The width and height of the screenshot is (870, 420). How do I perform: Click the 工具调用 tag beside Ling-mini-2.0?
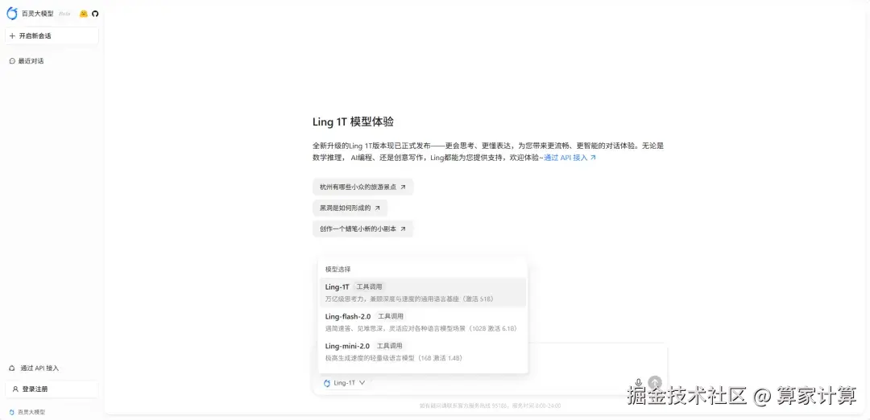click(390, 346)
